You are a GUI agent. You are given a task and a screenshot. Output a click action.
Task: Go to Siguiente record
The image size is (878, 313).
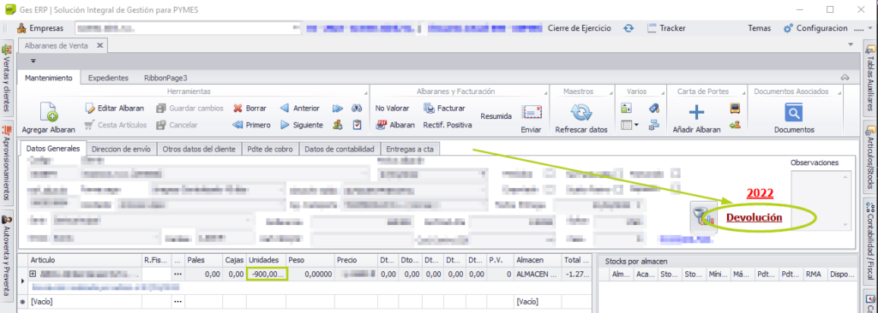point(302,125)
